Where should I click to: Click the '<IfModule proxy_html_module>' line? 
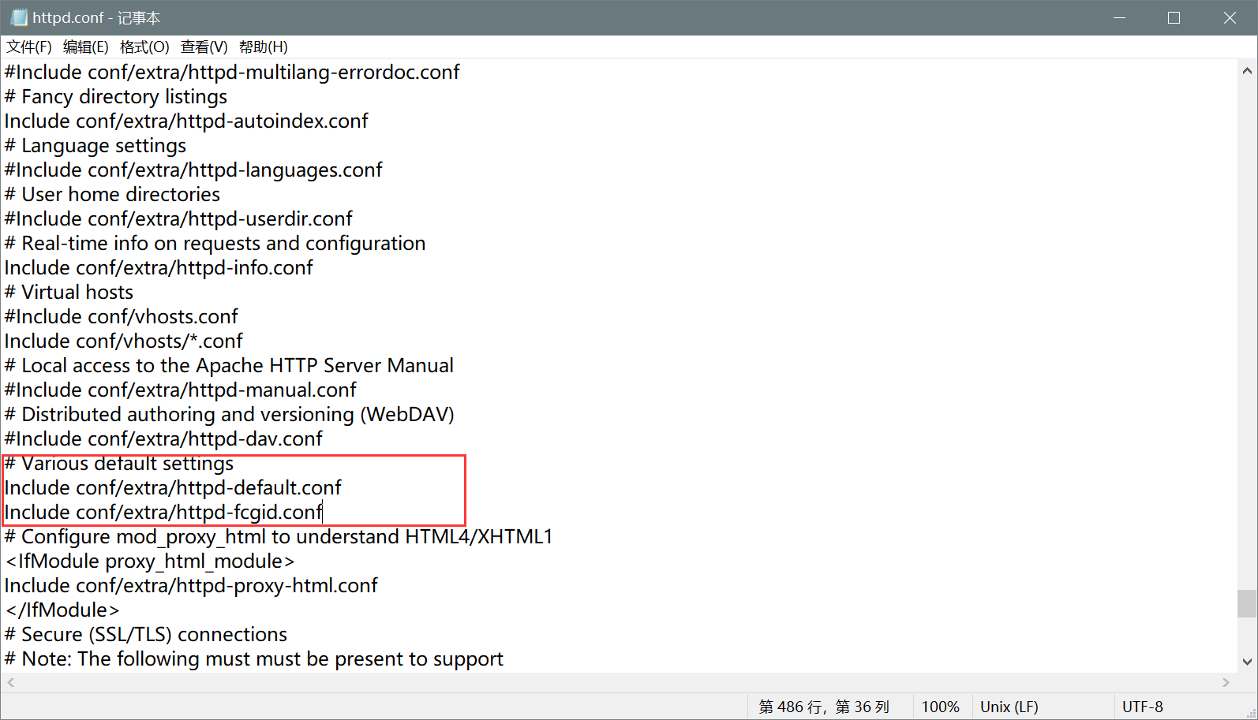(x=149, y=561)
